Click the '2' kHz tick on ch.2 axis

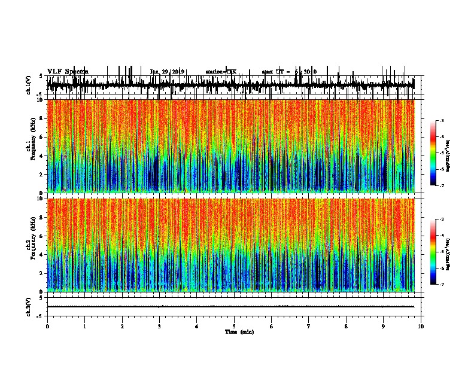(42, 273)
